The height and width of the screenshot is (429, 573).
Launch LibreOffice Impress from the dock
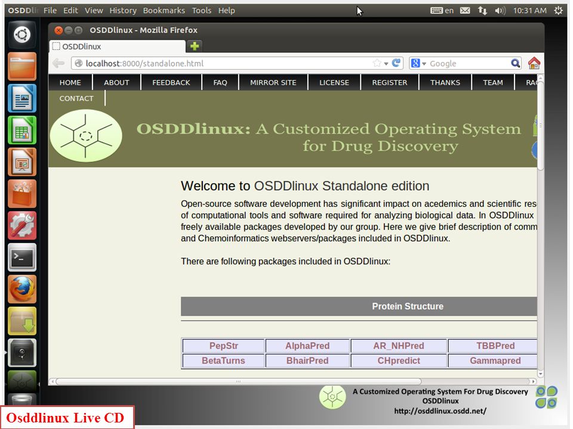coord(22,162)
